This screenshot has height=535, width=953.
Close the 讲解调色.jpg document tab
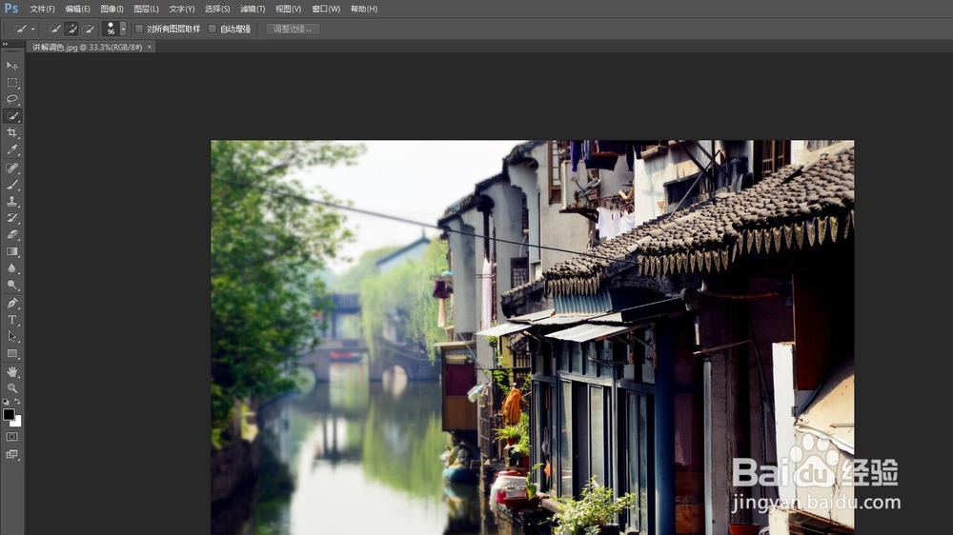click(150, 47)
